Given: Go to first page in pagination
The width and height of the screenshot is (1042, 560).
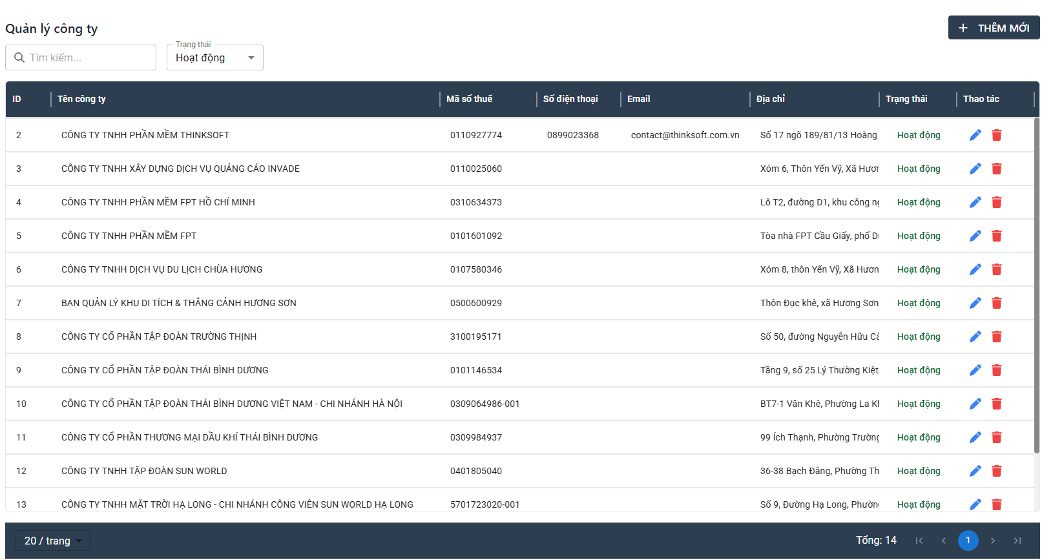Looking at the screenshot, I should click(919, 541).
